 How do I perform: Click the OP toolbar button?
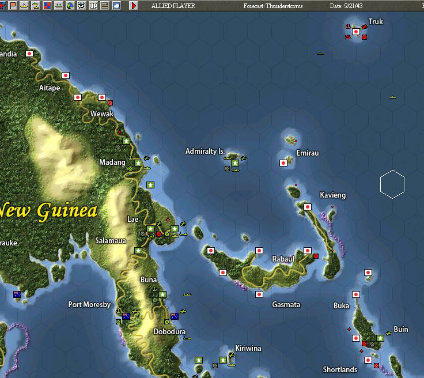pos(93,5)
